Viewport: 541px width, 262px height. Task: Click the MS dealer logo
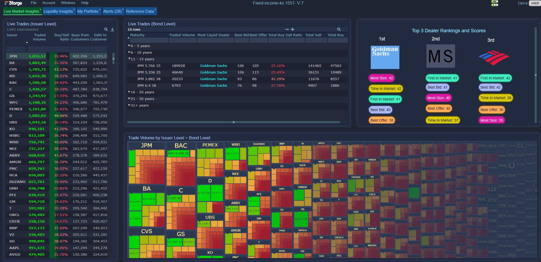(x=440, y=56)
